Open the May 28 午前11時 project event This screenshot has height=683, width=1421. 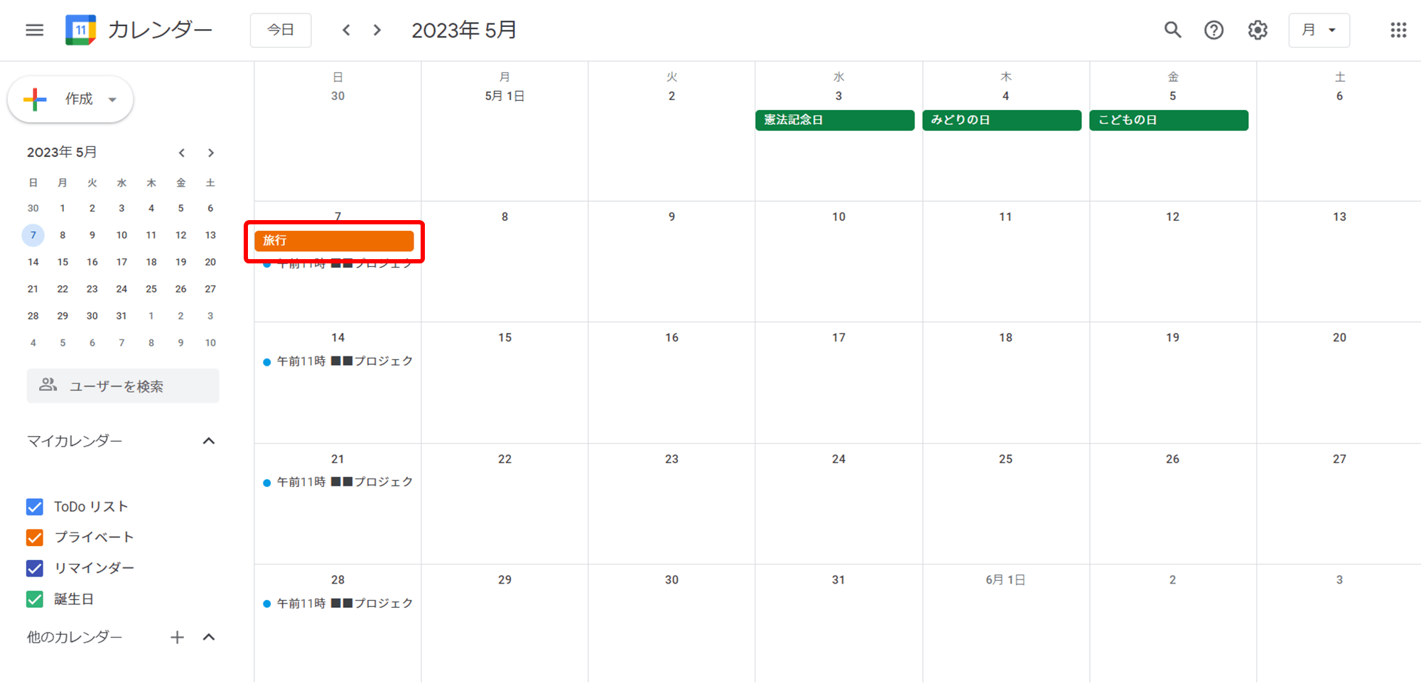click(x=337, y=603)
